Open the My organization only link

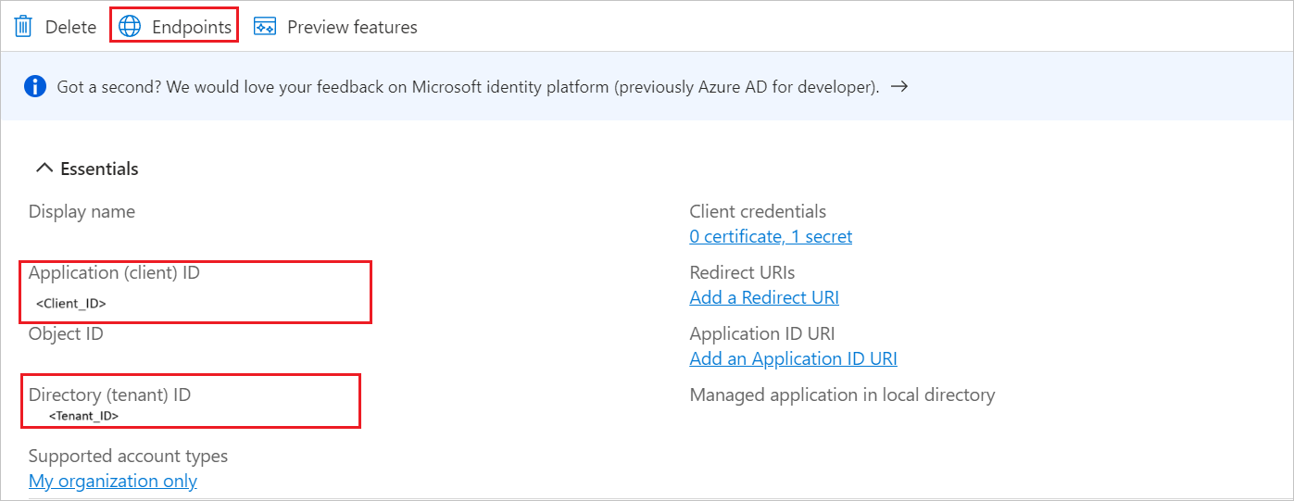point(113,481)
